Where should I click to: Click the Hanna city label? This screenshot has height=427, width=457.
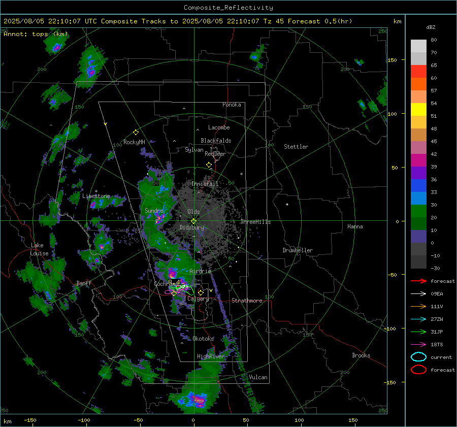pos(355,226)
